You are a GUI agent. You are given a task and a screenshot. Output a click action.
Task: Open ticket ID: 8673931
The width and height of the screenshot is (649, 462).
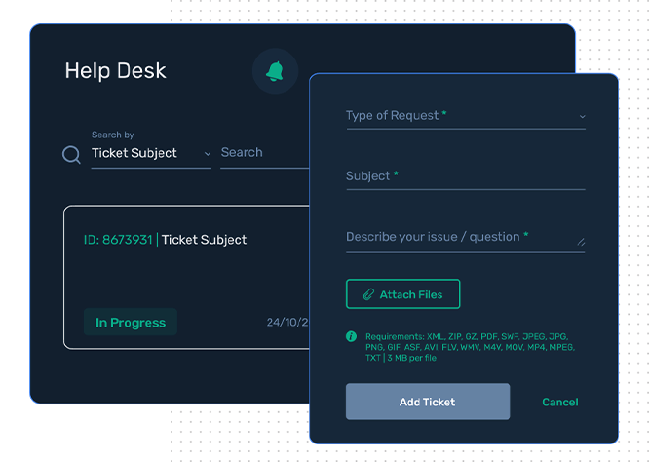tap(118, 240)
